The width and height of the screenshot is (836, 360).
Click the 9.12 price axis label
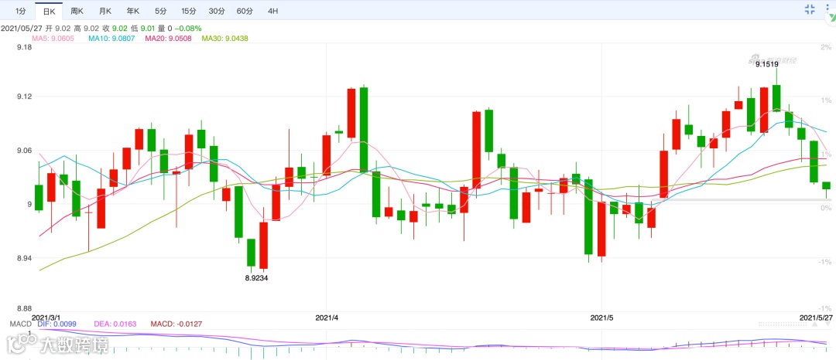point(25,97)
